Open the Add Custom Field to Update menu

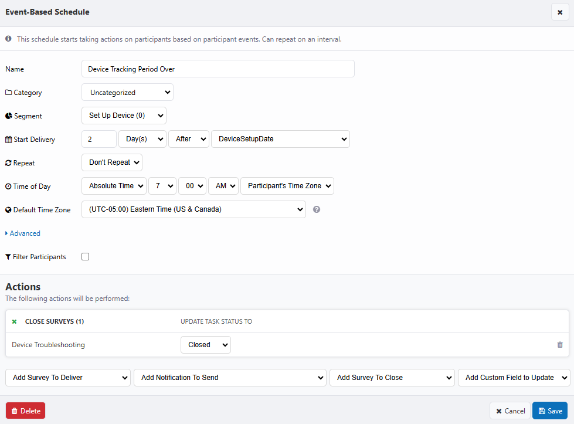(514, 378)
